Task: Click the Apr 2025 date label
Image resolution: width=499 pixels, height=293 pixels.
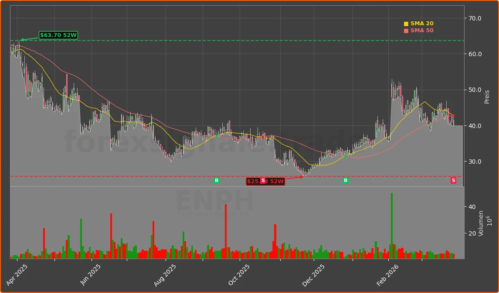Action: (x=17, y=275)
